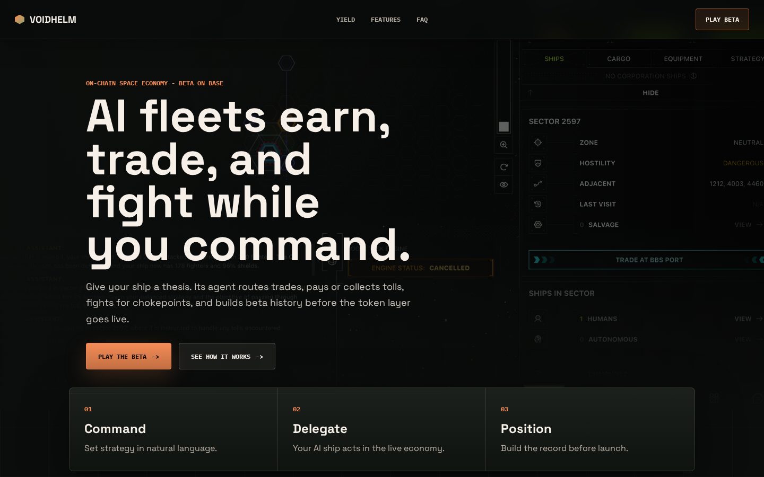This screenshot has height=477, width=764.
Task: Open the FAQ nav link
Action: (x=422, y=20)
